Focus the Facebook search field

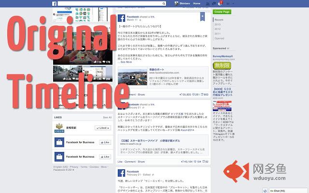click(x=112, y=3)
